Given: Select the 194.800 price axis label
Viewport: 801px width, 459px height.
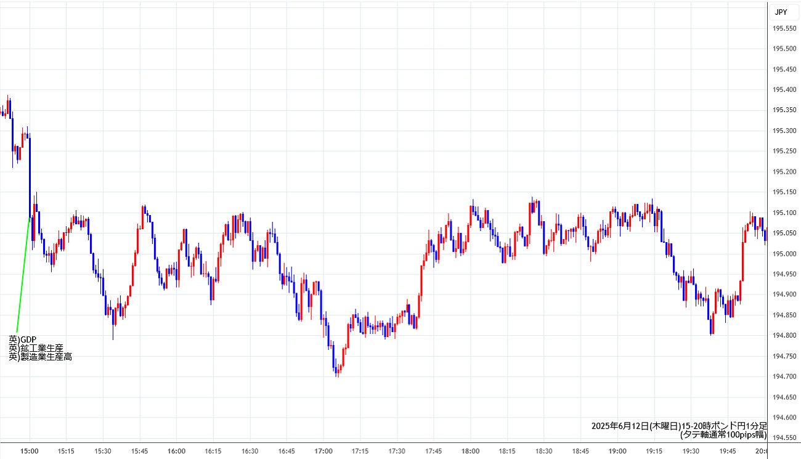Looking at the screenshot, I should (x=783, y=335).
